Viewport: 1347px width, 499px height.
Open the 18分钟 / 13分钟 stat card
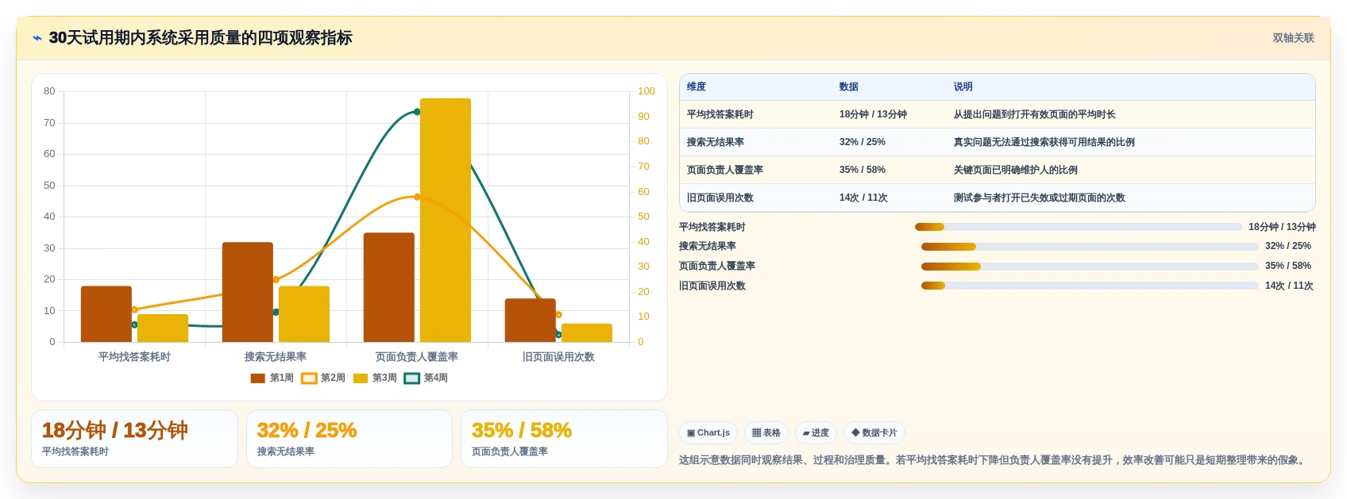tap(134, 439)
